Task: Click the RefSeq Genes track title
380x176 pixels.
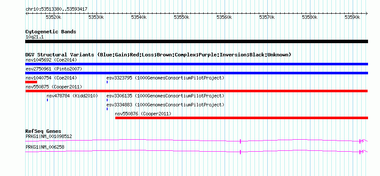Action: point(44,132)
